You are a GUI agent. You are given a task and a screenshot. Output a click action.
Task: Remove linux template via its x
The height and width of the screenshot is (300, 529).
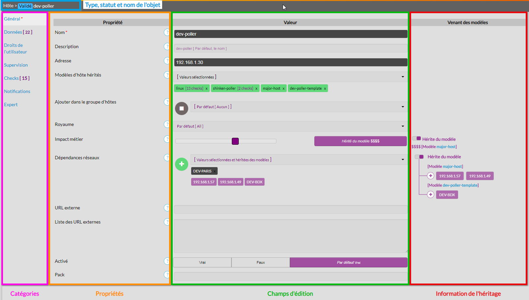[207, 89]
